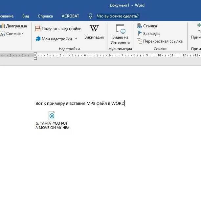Click the Перекрестная ссылка icon
This screenshot has height=212, width=201.
[x=140, y=41]
